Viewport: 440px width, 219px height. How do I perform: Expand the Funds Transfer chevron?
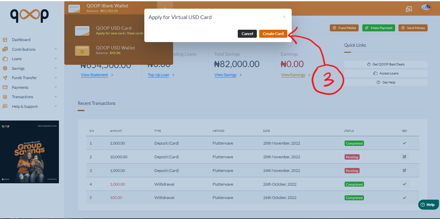56,78
